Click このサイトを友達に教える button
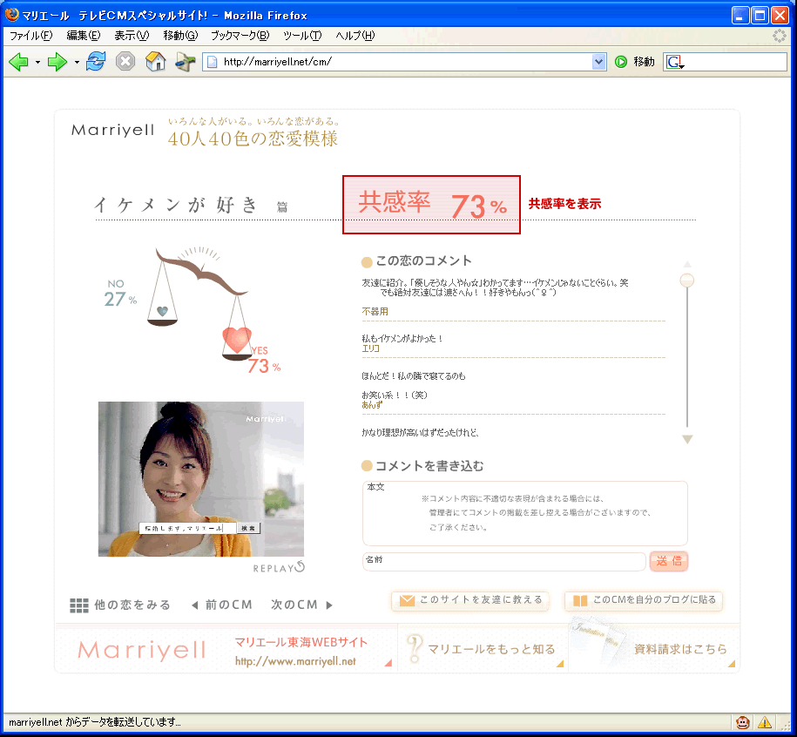The width and height of the screenshot is (797, 737). coord(470,600)
